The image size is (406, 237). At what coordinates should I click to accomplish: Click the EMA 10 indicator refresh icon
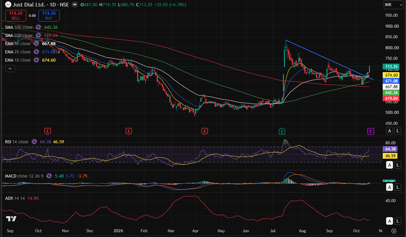36,60
